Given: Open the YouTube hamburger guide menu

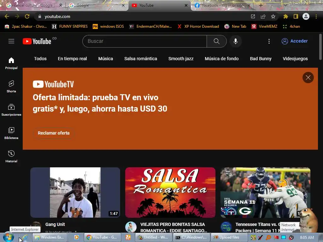Looking at the screenshot, I should (11, 41).
